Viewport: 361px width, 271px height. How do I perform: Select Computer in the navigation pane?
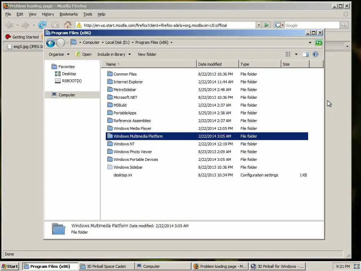point(67,95)
